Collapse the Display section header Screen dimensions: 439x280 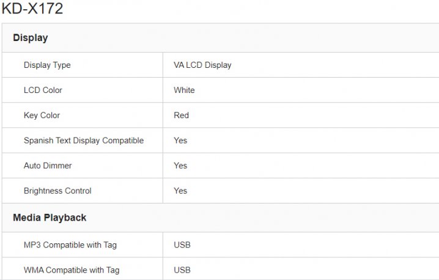[x=31, y=38]
